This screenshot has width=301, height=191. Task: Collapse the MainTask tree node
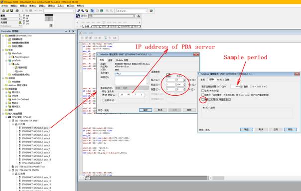click(6, 53)
